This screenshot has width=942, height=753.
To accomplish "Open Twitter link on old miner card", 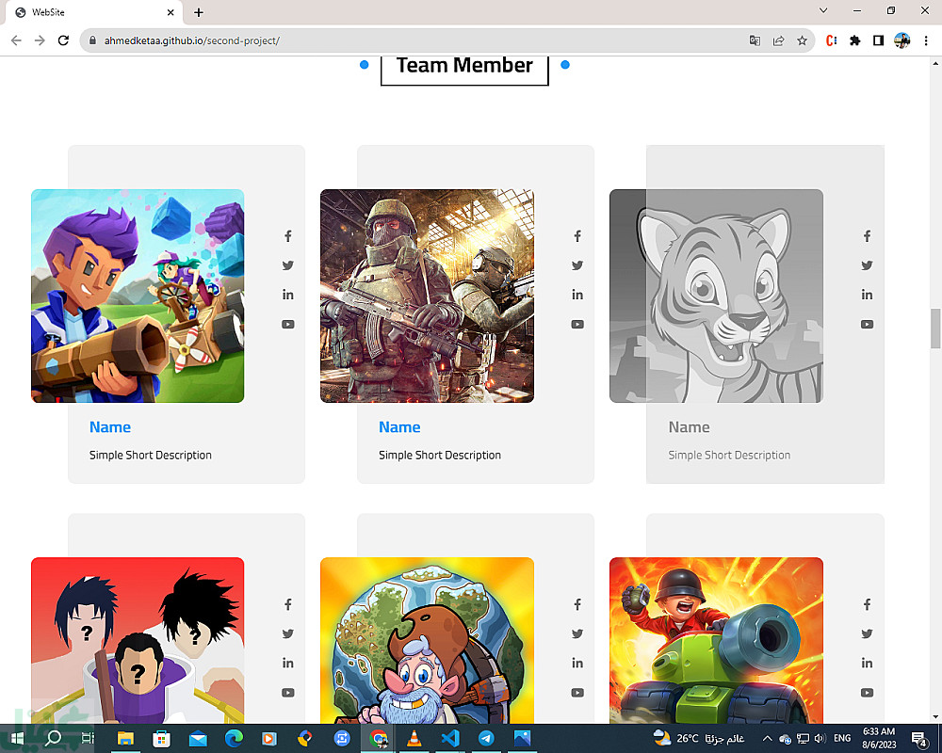I will (x=577, y=633).
